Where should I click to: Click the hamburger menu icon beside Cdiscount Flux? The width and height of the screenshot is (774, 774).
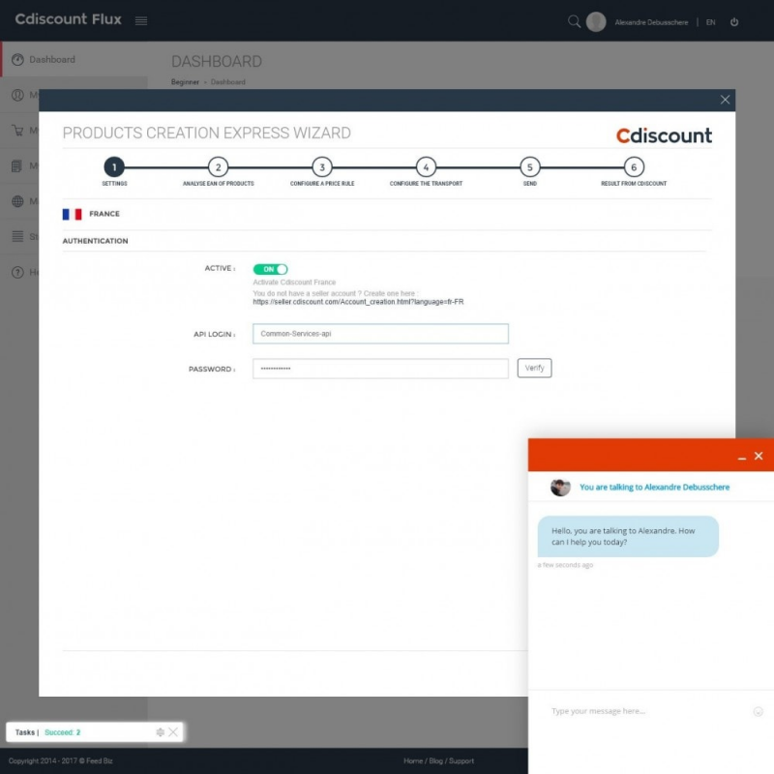(141, 20)
